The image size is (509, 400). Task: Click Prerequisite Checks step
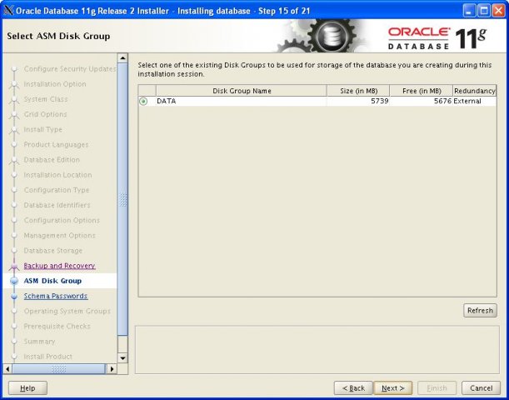tap(57, 327)
